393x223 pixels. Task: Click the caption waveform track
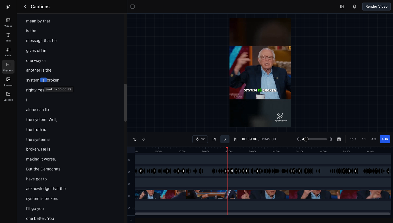point(263,171)
